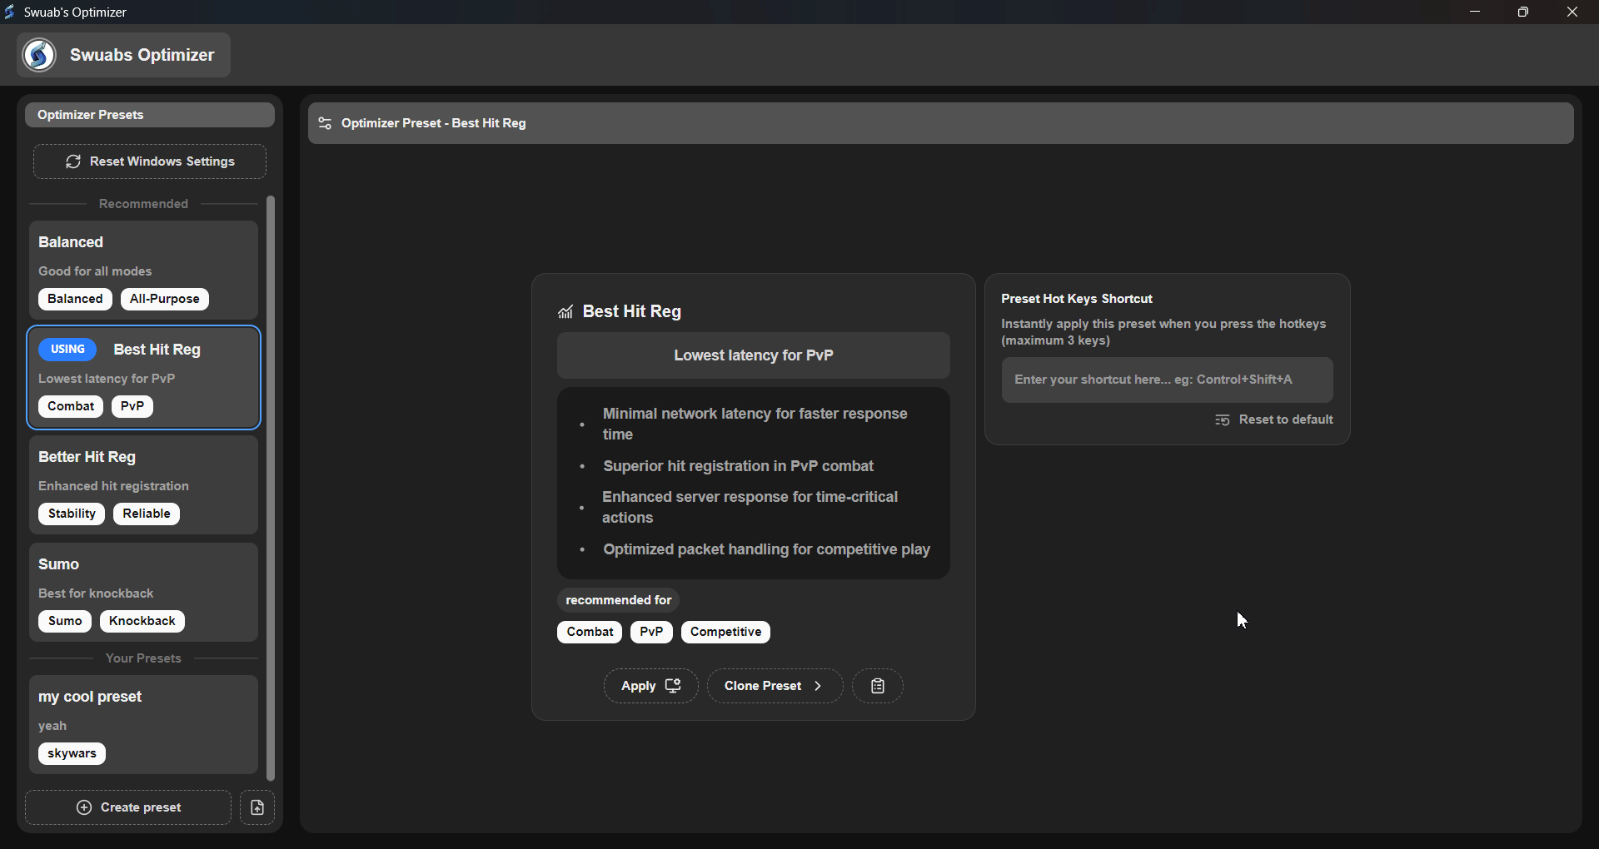Select the Sumo preset card
Screen dimensions: 1599x849
[x=144, y=593]
